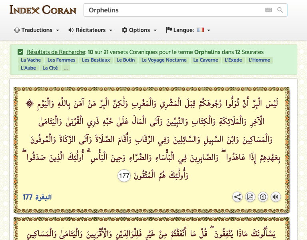Expand more sourates with the ellipsis tag
The height and width of the screenshot is (240, 307).
click(x=66, y=68)
